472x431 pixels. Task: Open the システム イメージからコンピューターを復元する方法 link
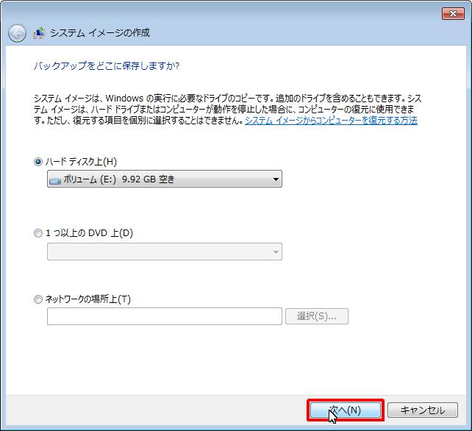331,120
